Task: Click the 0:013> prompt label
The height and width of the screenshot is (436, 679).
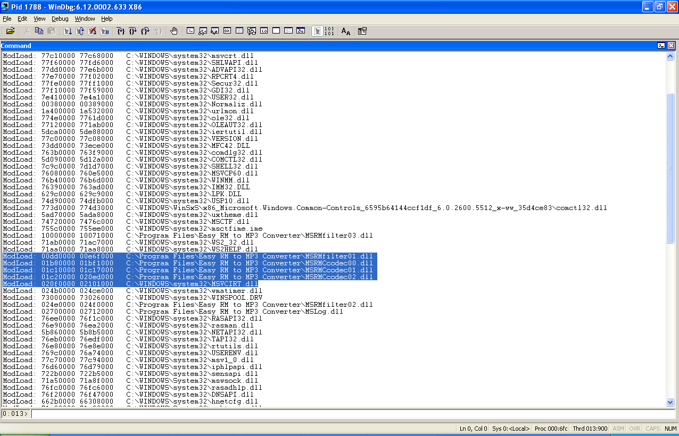Action: point(15,414)
